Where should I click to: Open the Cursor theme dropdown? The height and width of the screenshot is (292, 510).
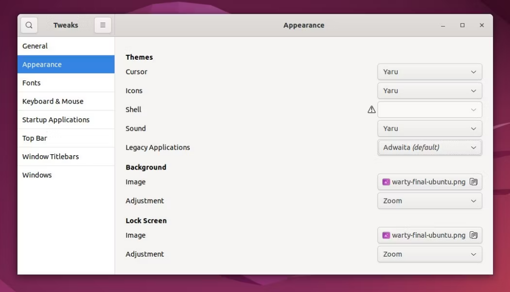click(430, 72)
